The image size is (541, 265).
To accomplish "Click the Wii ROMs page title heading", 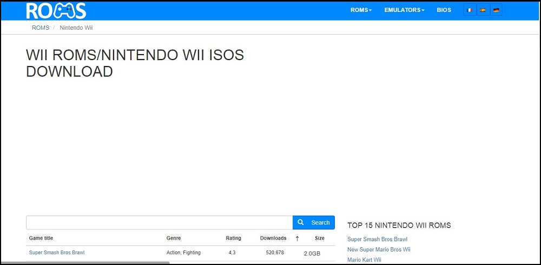I will click(x=135, y=63).
